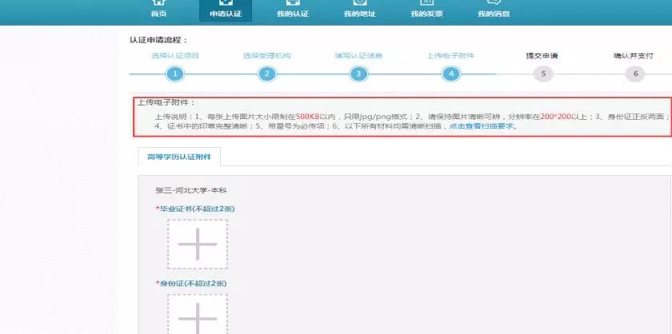The image size is (672, 334).
Task: Click the 200*200 resolution text
Action: click(x=556, y=117)
